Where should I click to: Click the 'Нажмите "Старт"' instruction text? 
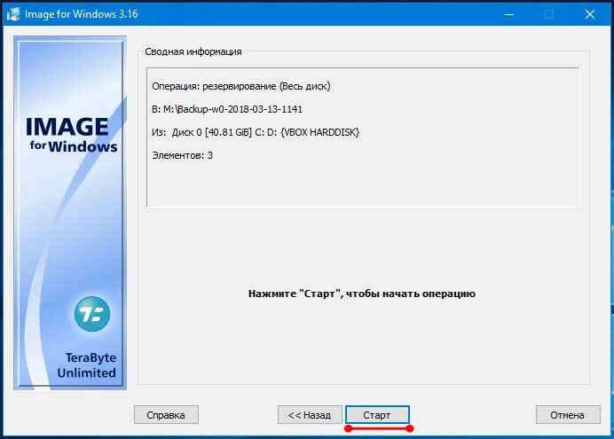click(361, 294)
